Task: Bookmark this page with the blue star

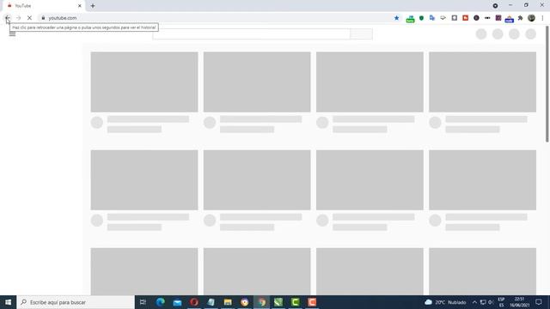Action: pos(397,18)
